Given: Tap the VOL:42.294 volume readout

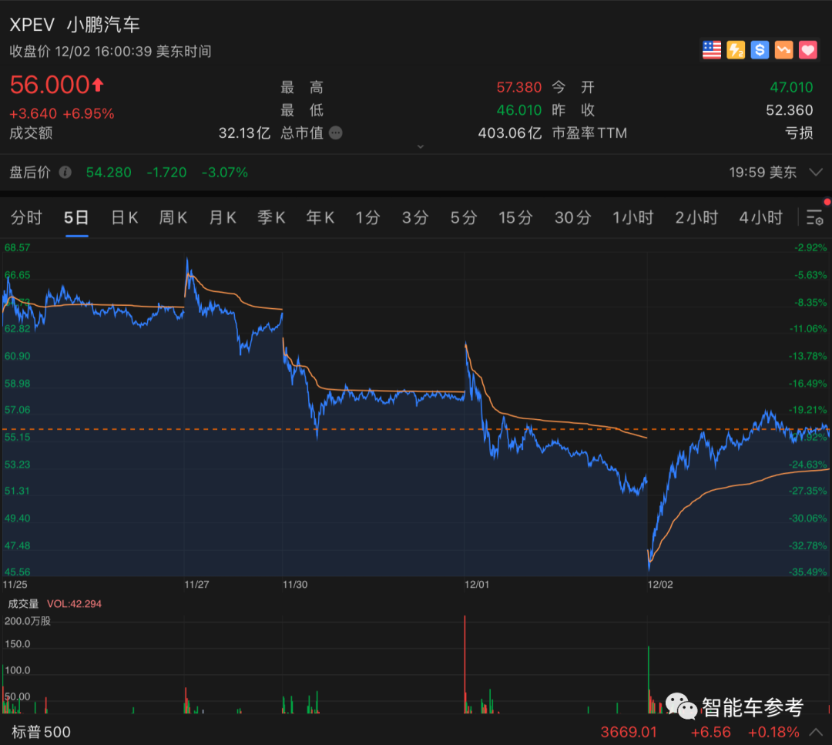Looking at the screenshot, I should coord(74,604).
